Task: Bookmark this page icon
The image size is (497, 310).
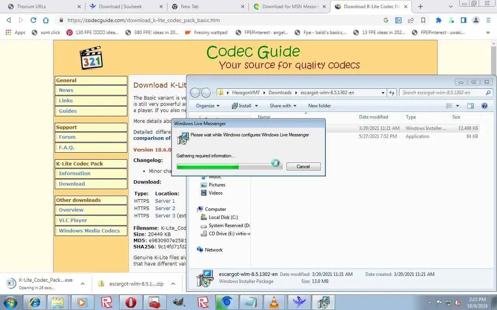Action: 423,20
